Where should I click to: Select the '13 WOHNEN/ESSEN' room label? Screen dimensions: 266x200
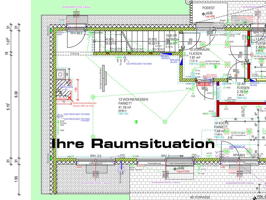coord(133,99)
